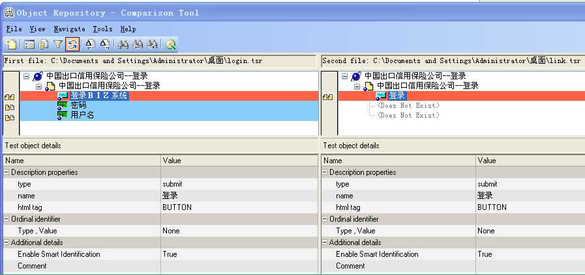This screenshot has height=275, width=585.
Task: Click the Find Previous binoculars icon
Action: (x=138, y=45)
